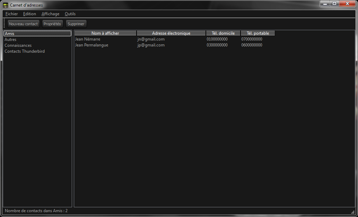The image size is (358, 217).
Task: Open the Fichier menu
Action: (x=11, y=14)
